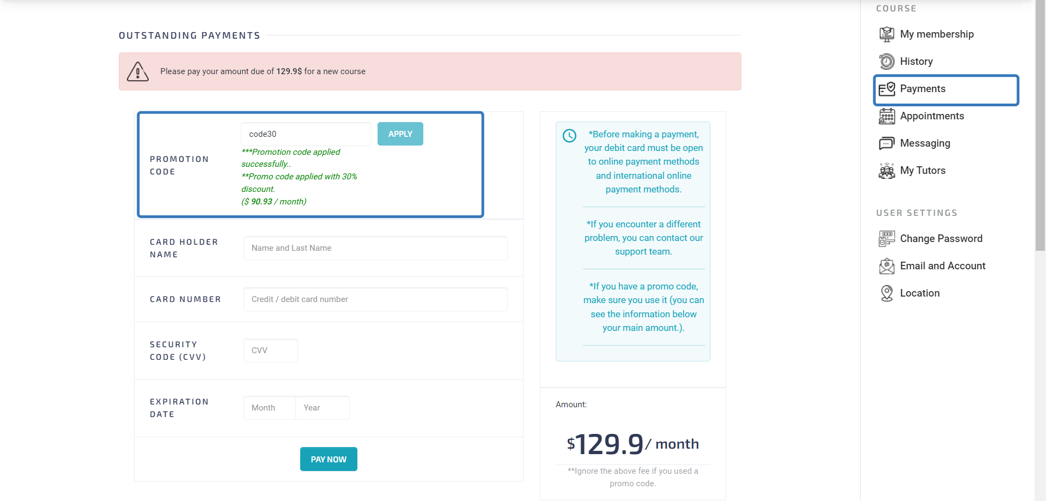The width and height of the screenshot is (1046, 501).
Task: Click the 'Ignore the above fee' note
Action: click(x=633, y=477)
